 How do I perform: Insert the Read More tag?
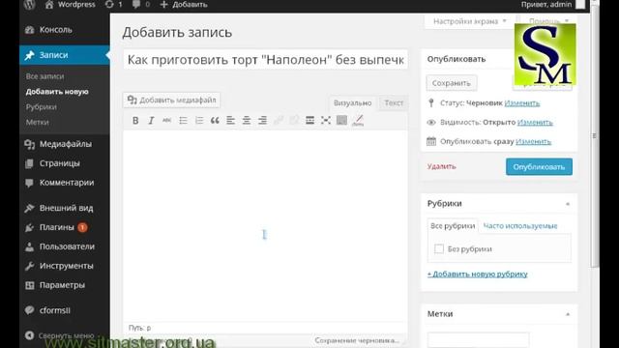[309, 120]
